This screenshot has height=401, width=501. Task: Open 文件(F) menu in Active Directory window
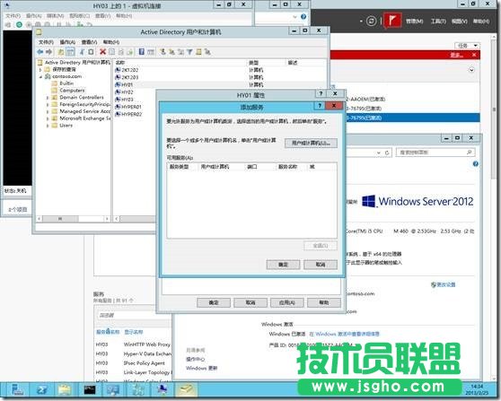click(46, 42)
